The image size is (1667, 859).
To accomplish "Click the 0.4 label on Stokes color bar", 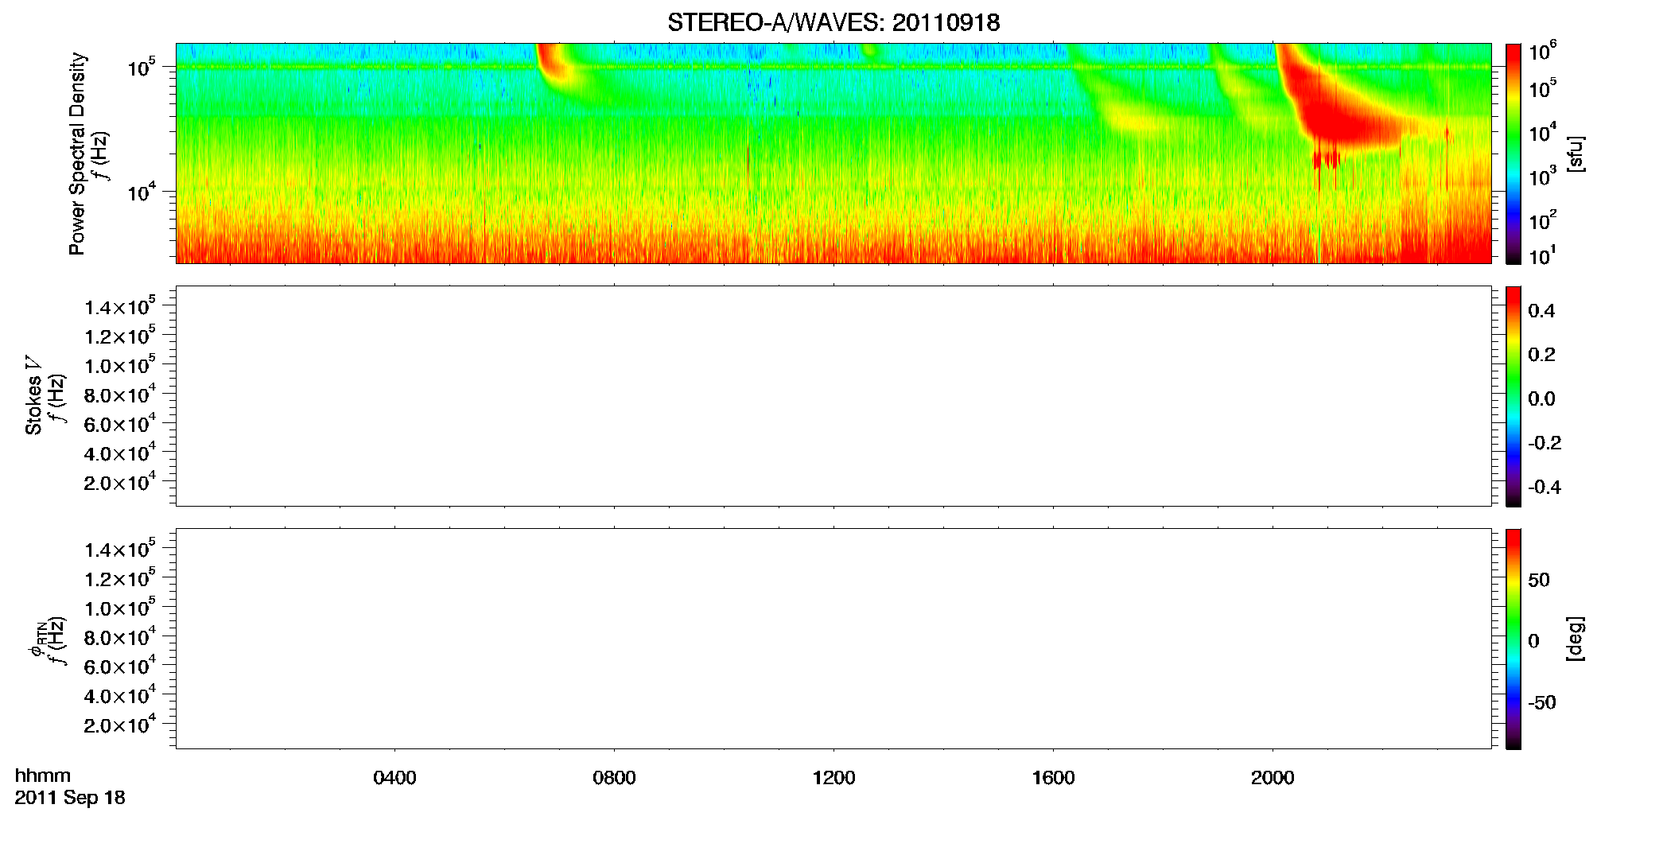I will pos(1541,311).
